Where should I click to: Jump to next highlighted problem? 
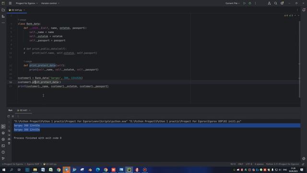[298, 15]
